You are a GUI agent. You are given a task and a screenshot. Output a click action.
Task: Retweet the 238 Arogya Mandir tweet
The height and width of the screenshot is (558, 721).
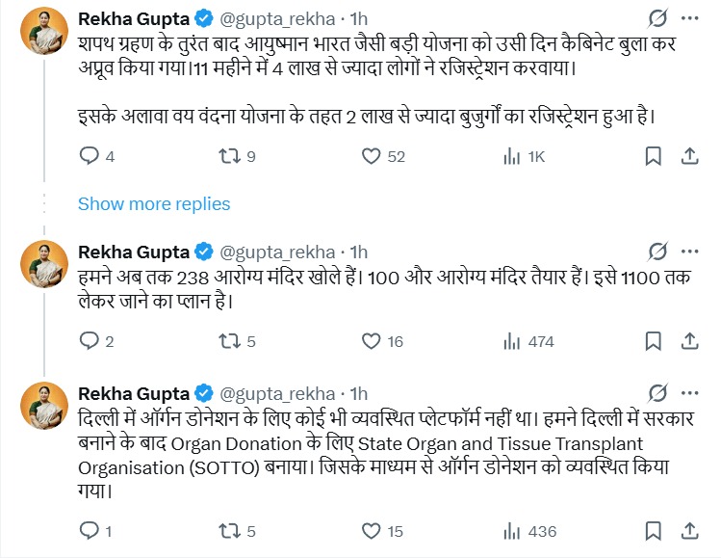(229, 340)
